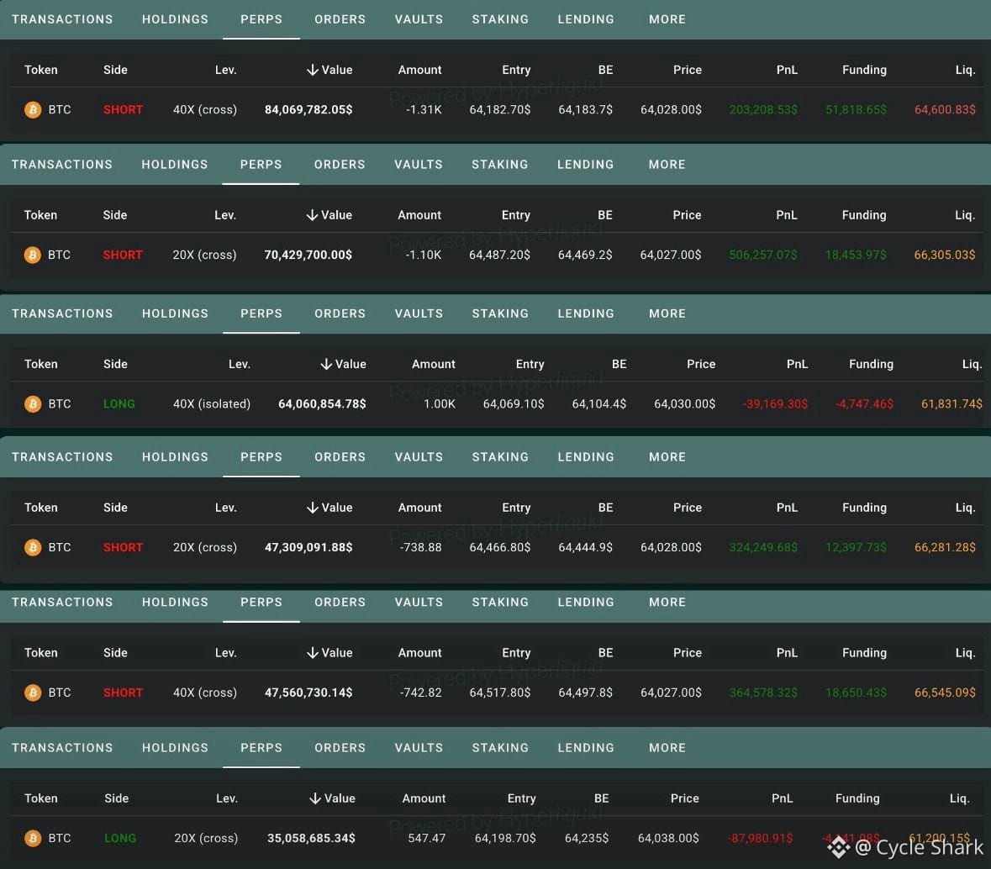Click the BTC coin icon in the 70,429,700.00$ row
This screenshot has height=869, width=991.
coord(32,255)
